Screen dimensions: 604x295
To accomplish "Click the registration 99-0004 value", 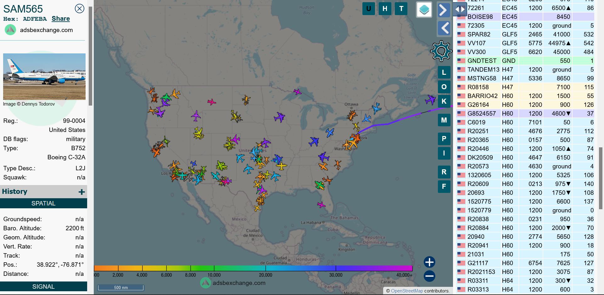I will coord(74,121).
